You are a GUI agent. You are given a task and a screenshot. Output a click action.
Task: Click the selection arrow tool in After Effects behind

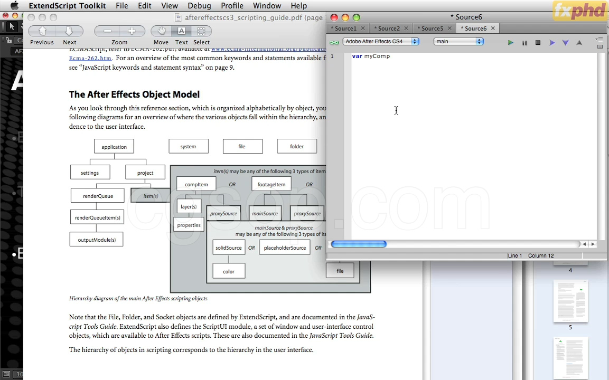pyautogui.click(x=12, y=26)
